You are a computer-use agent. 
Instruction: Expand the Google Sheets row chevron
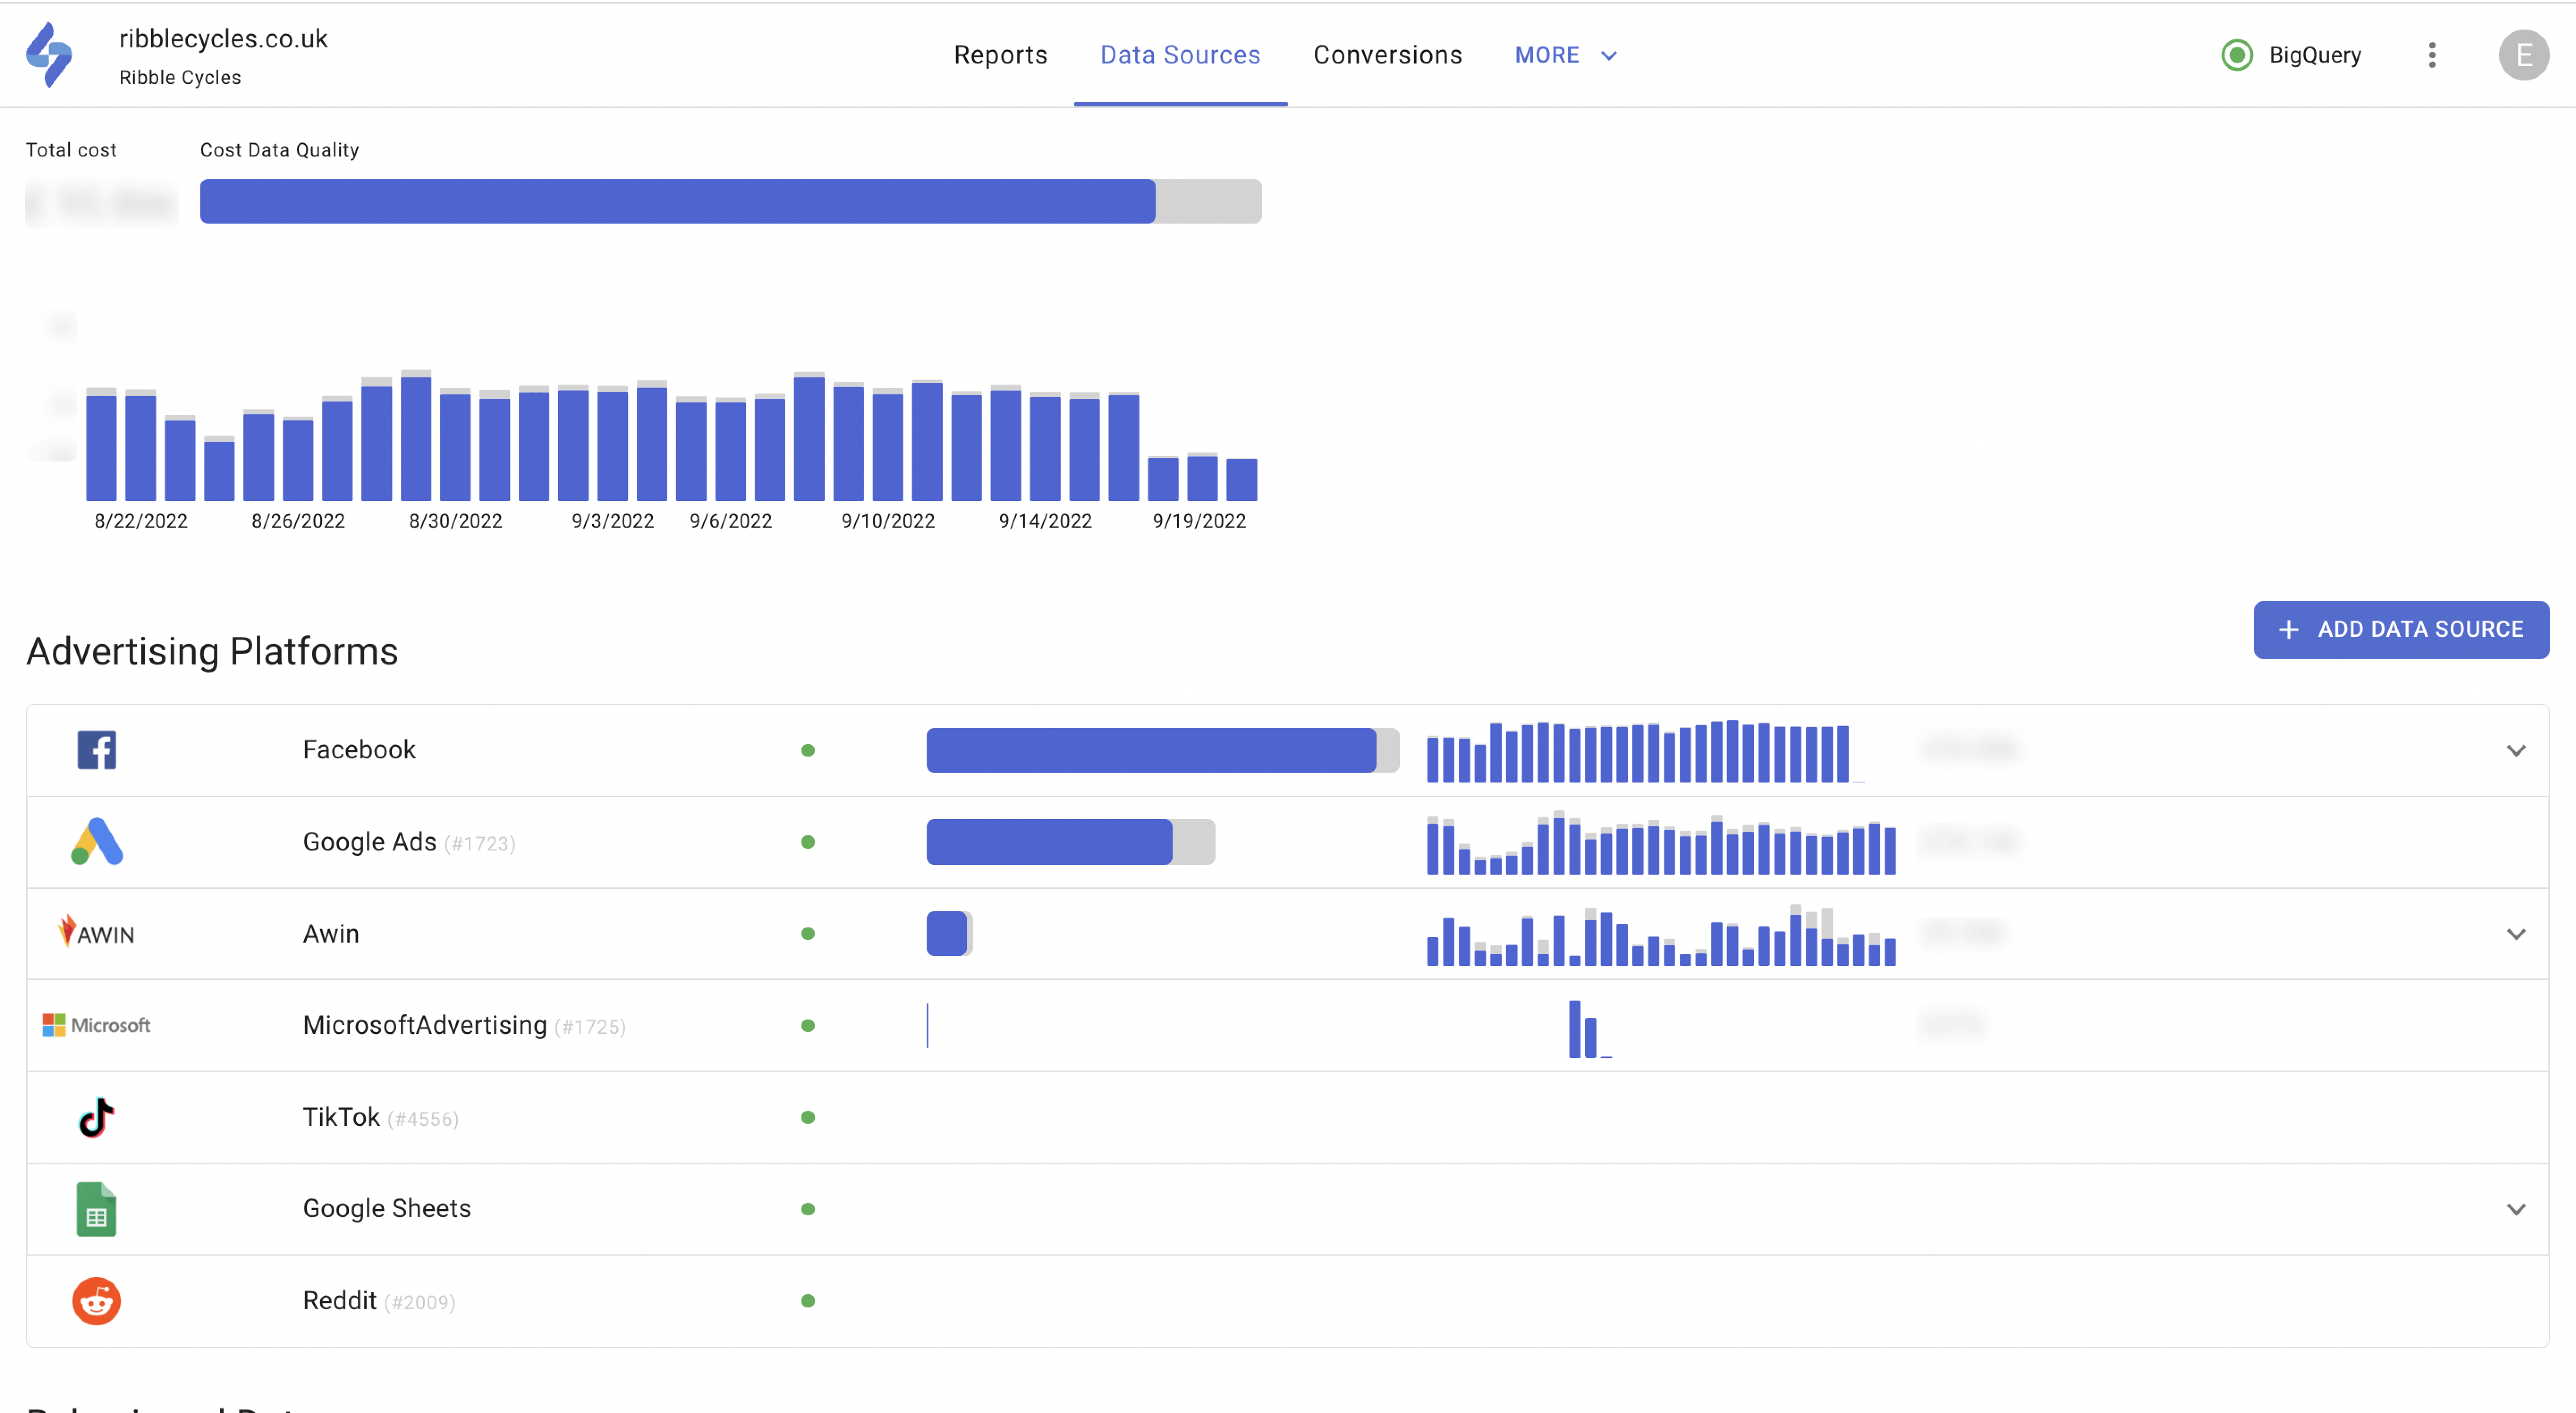(2516, 1209)
